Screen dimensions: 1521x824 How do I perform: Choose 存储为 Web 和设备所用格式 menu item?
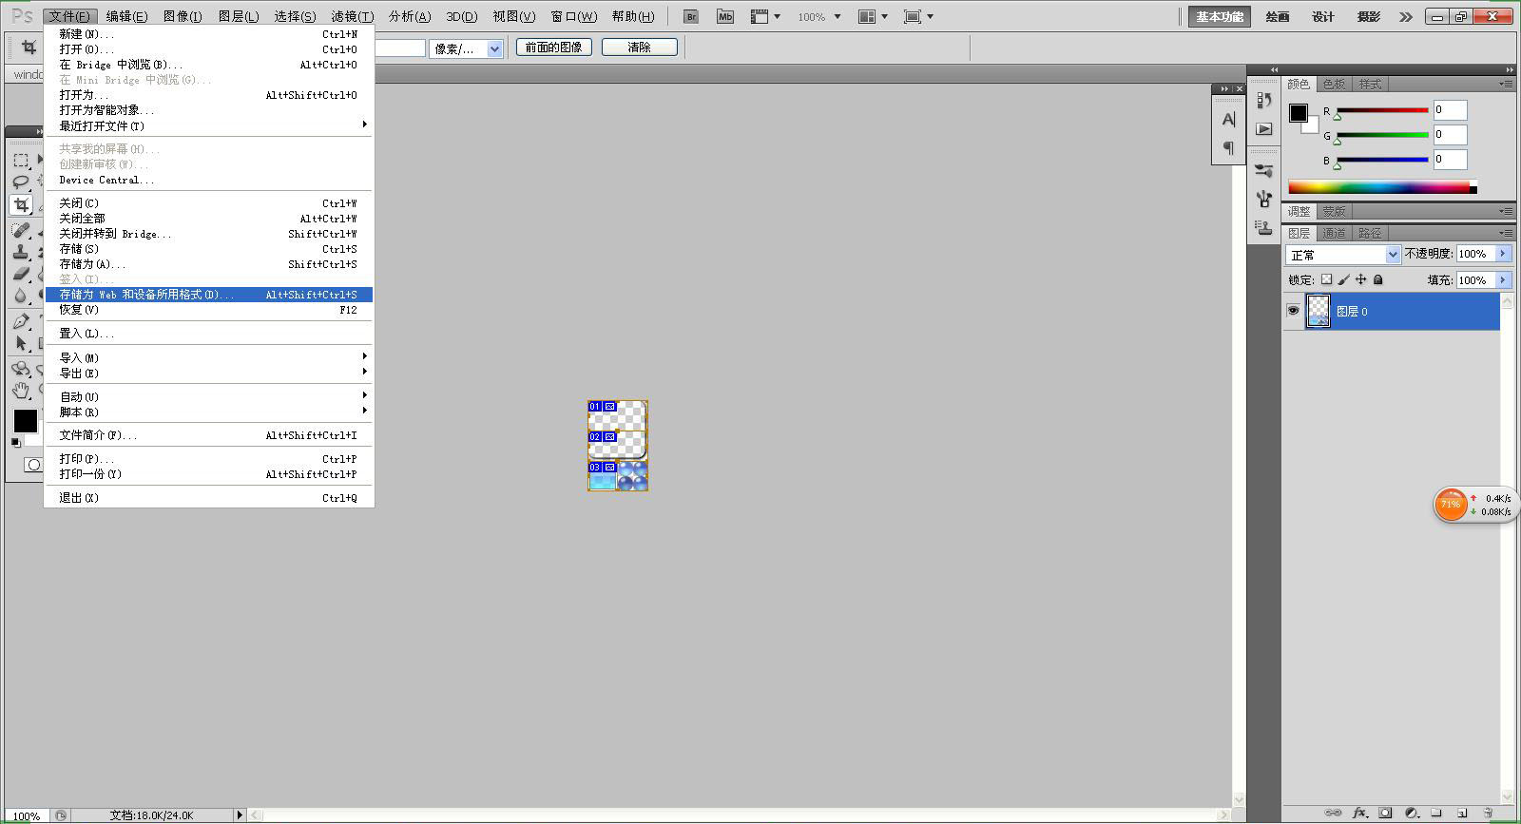209,295
